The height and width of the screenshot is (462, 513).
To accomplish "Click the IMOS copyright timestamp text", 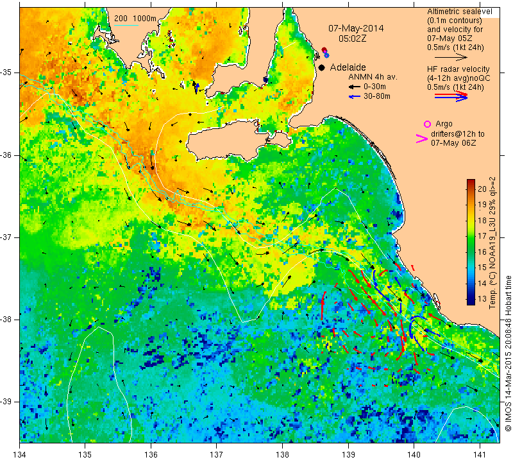I will [508, 353].
